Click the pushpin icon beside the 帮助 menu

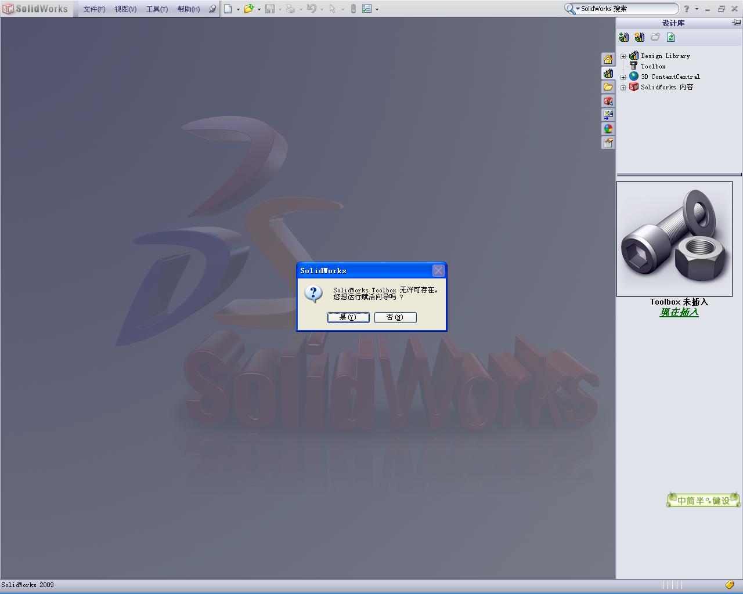pyautogui.click(x=212, y=9)
